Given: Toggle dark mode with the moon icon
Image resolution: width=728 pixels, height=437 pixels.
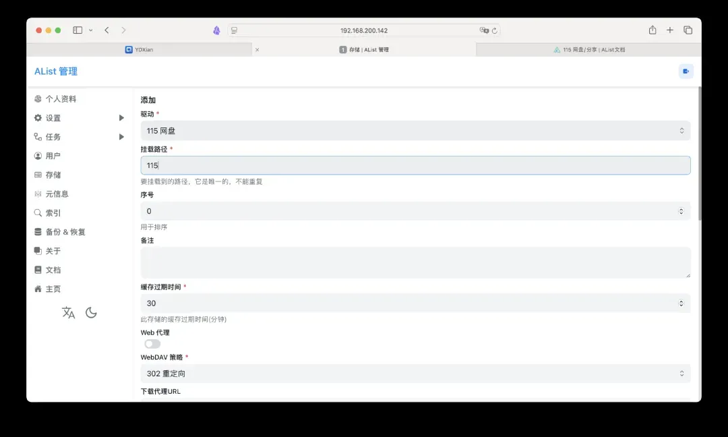Looking at the screenshot, I should tap(91, 313).
